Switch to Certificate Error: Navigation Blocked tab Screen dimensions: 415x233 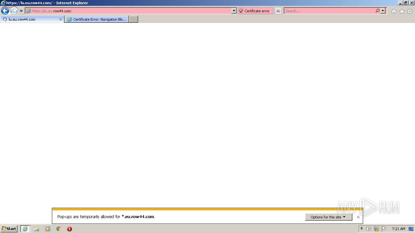pyautogui.click(x=97, y=19)
